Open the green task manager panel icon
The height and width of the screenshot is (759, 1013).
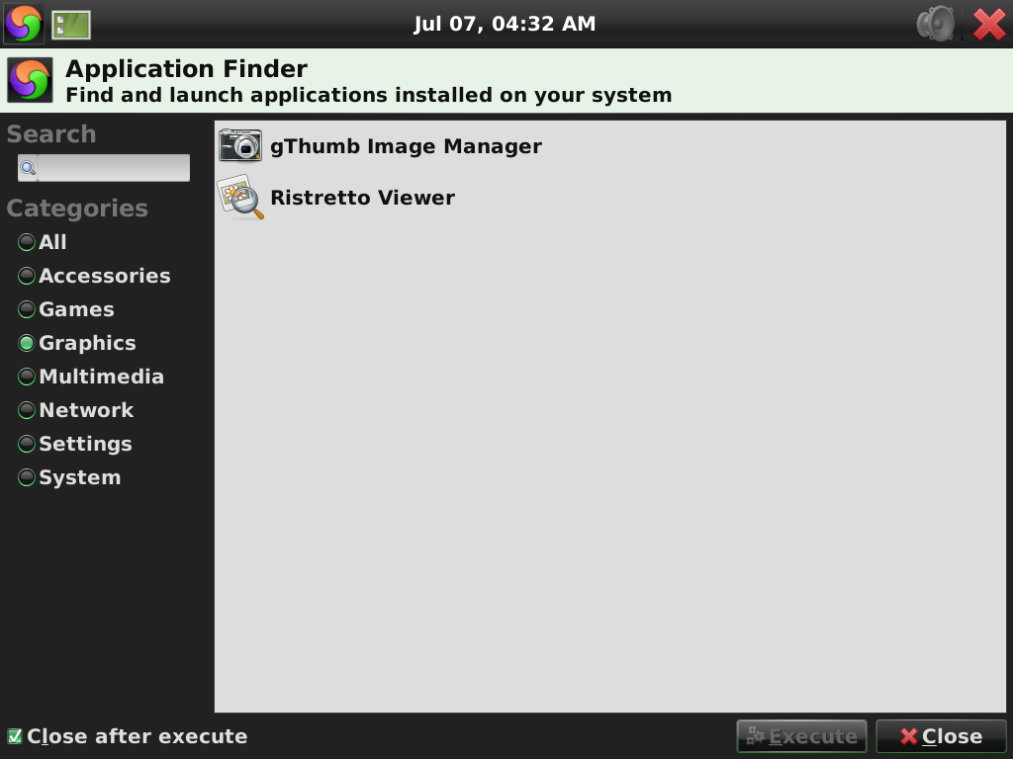71,25
